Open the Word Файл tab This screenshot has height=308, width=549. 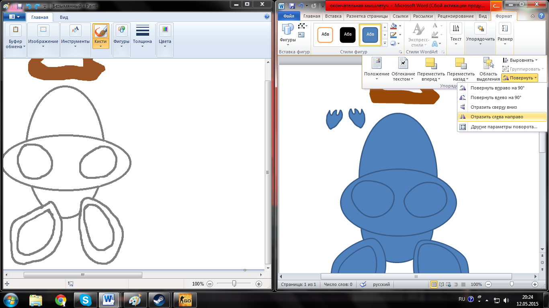[x=289, y=16]
